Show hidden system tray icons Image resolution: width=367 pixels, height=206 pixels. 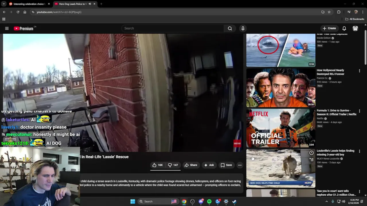326,201
